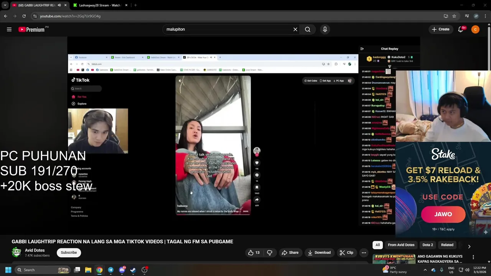491x276 pixels.
Task: Start voice search with microphone
Action: (325, 30)
